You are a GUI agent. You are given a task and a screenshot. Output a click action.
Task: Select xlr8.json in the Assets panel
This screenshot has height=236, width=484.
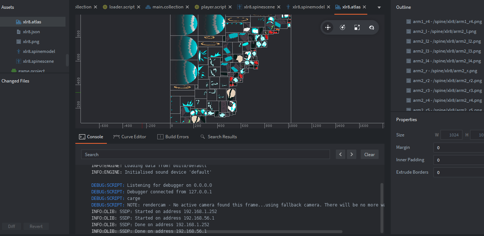(31, 32)
